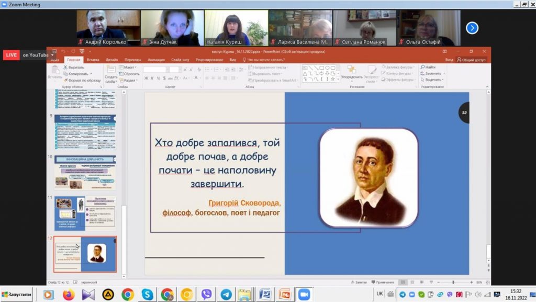Switch to the Insert (Вставка) ribbon tab
The image size is (536, 302).
93,60
